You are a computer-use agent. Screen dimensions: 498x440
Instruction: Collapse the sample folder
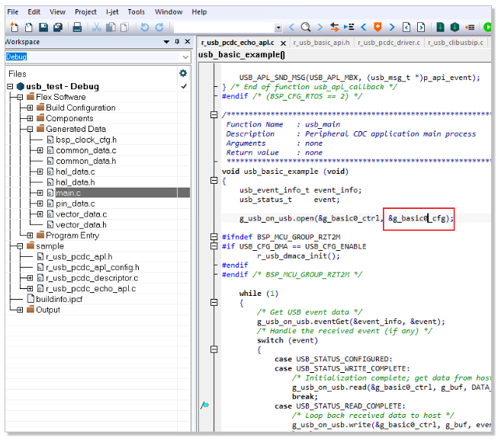point(20,246)
